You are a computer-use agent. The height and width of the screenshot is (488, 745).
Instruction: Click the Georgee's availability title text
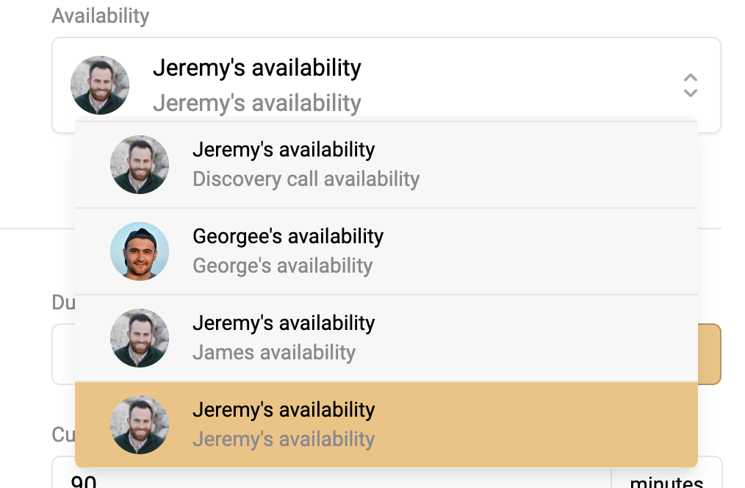[x=288, y=237]
